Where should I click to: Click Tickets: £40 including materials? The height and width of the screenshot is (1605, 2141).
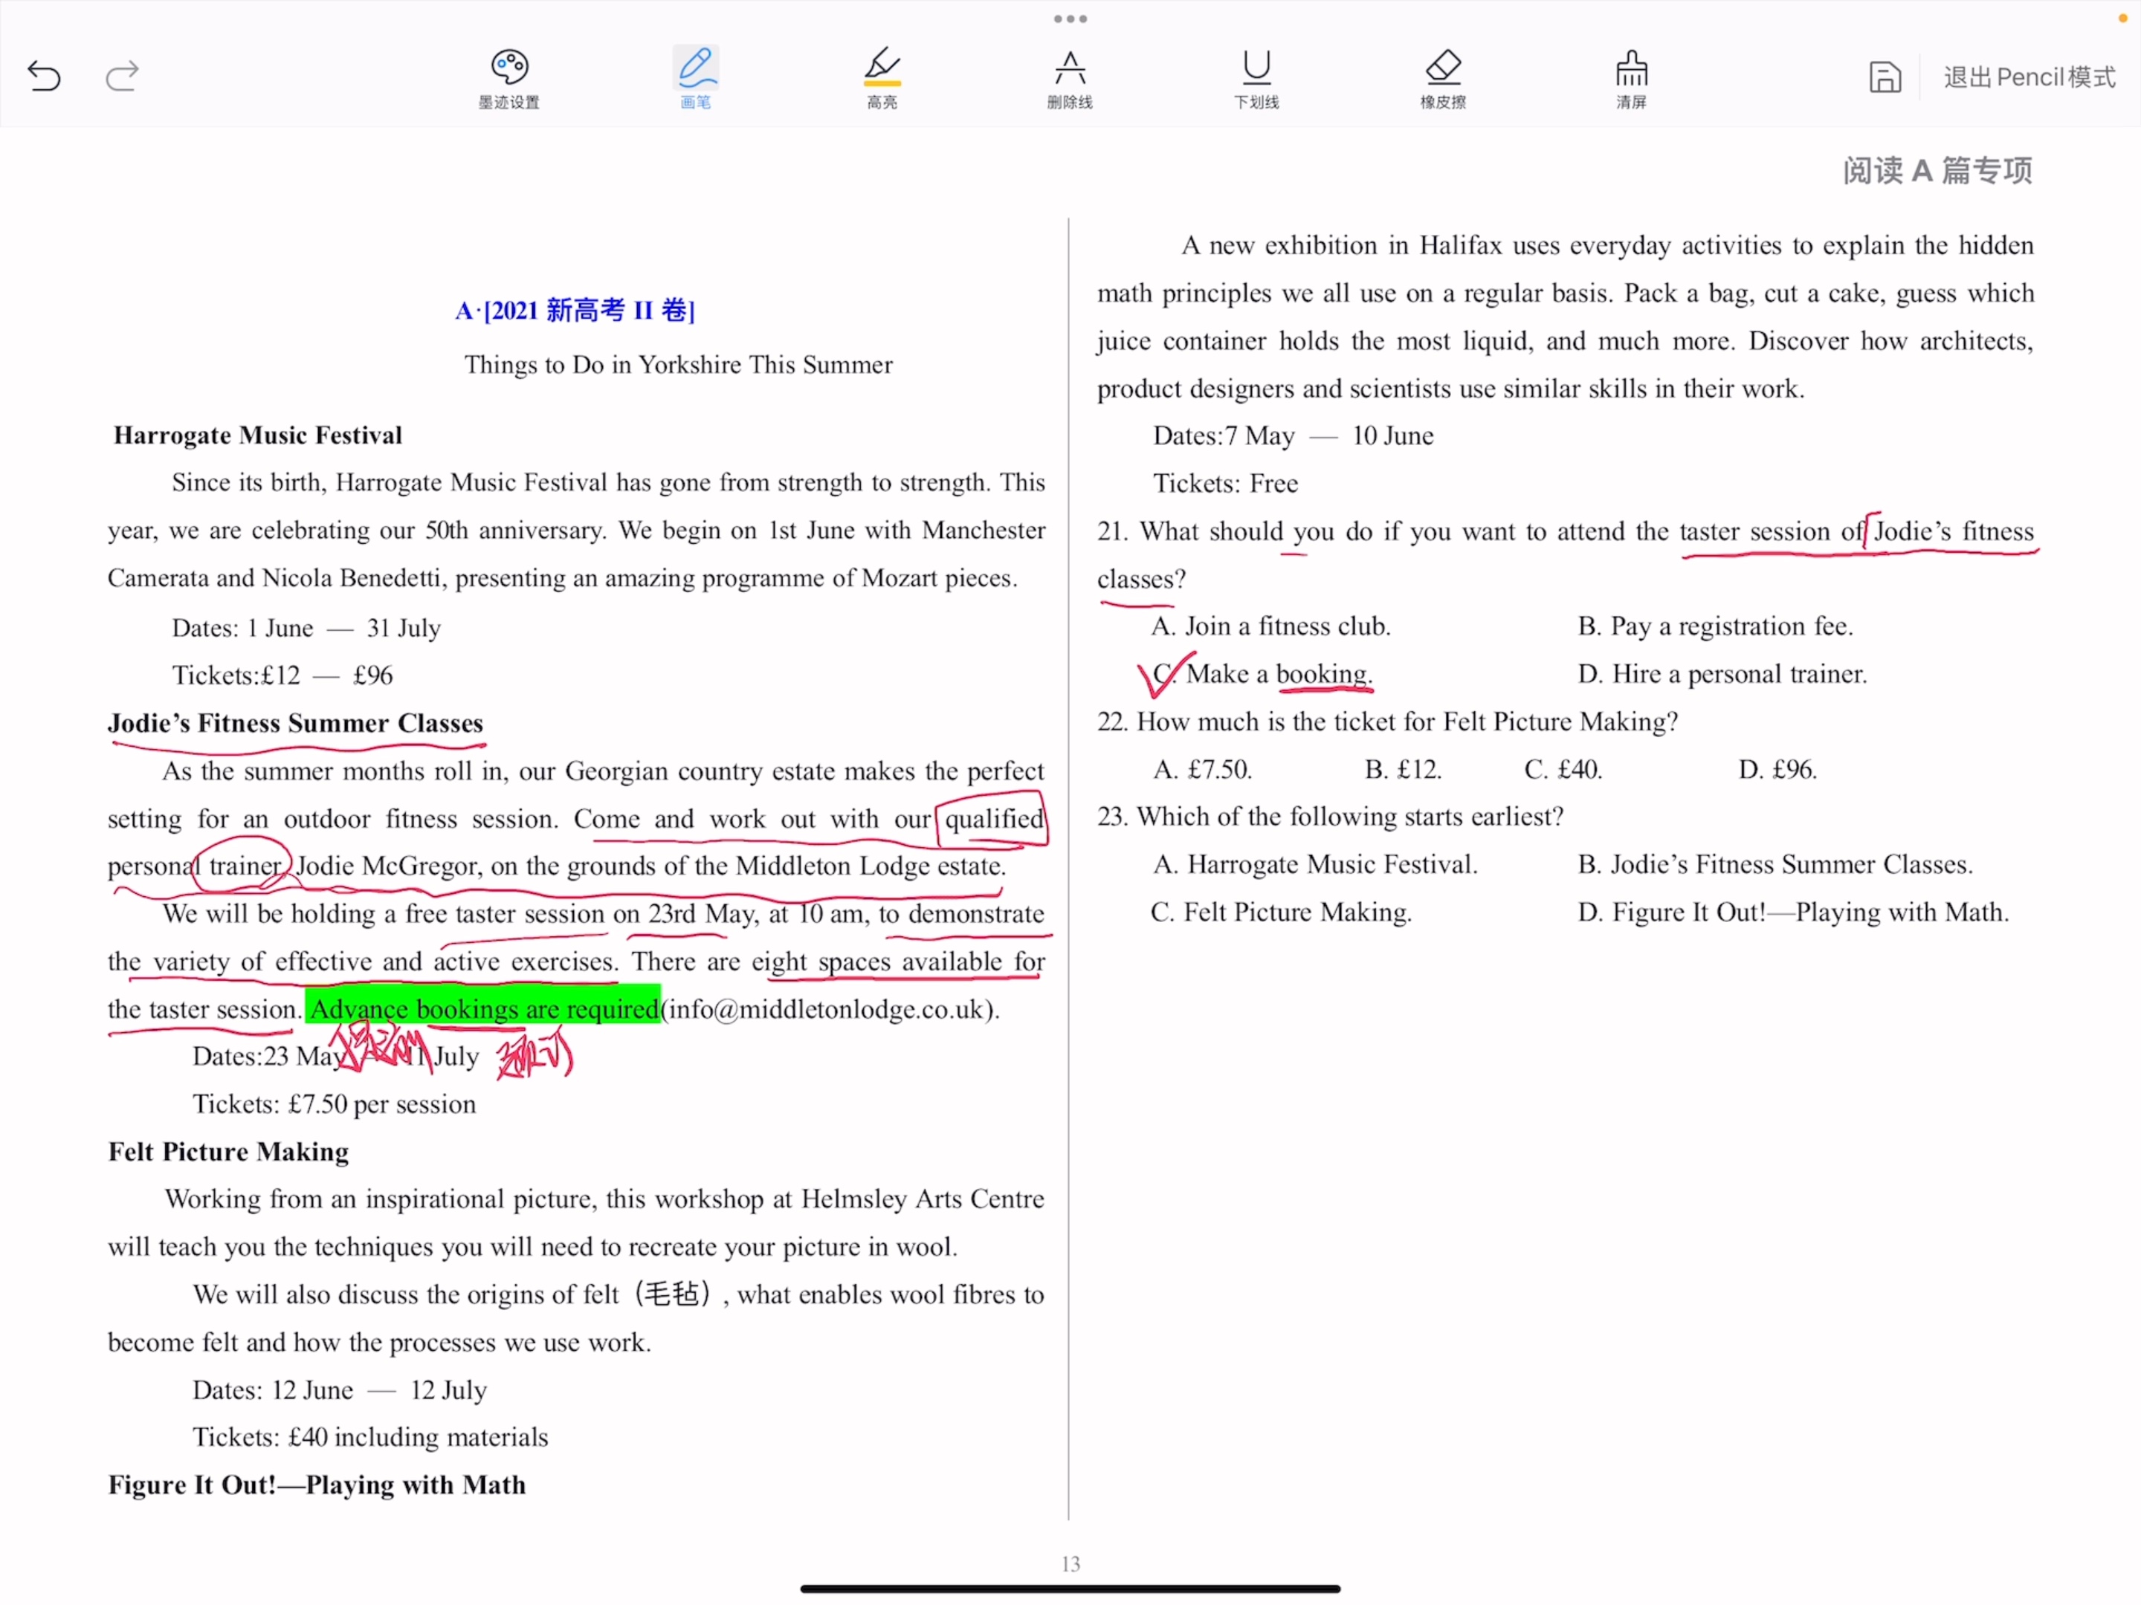pyautogui.click(x=369, y=1436)
